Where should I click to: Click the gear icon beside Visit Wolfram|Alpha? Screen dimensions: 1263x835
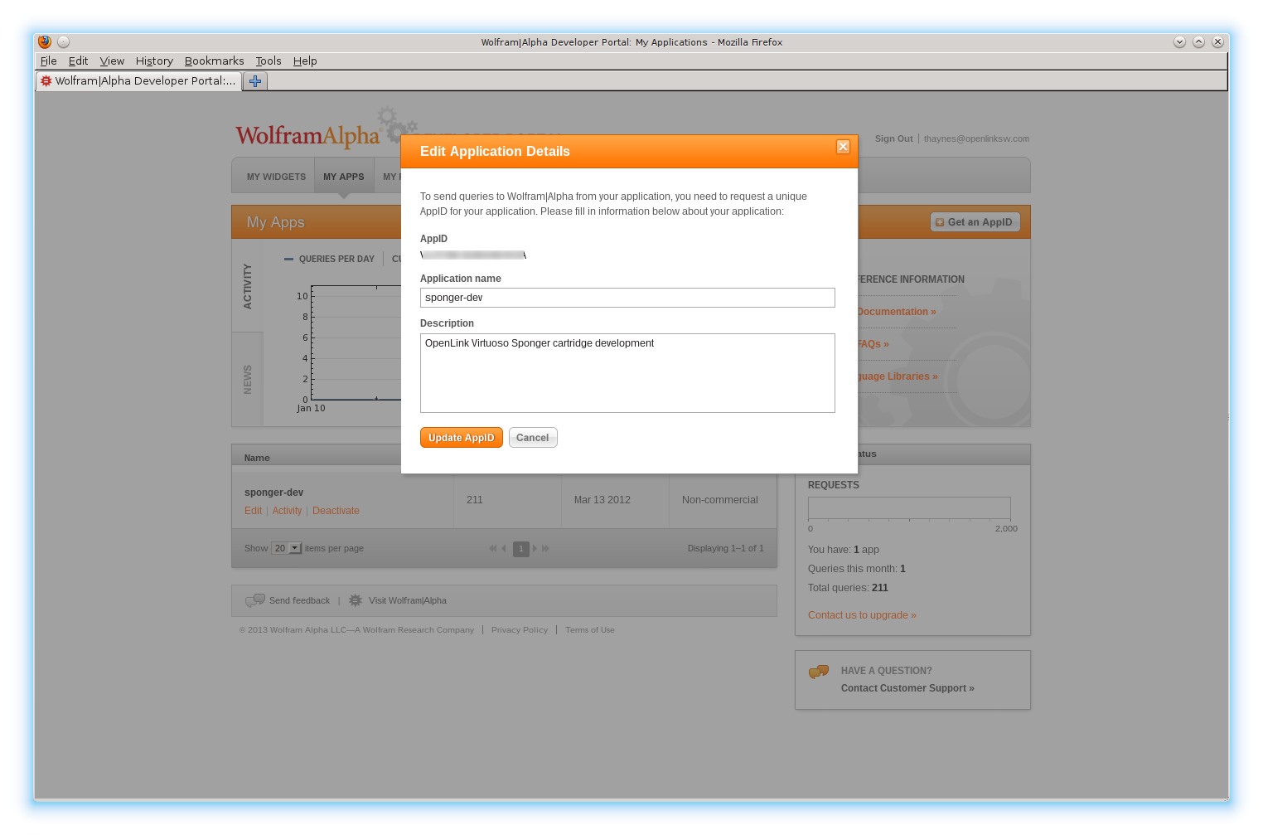click(356, 600)
